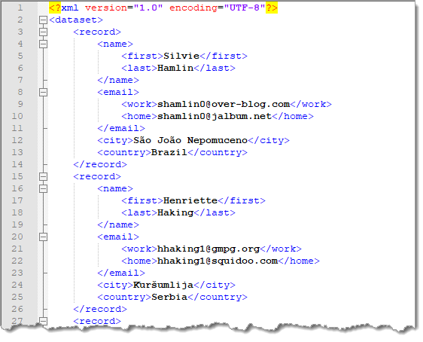
Task: Collapse the second record fold on line 15
Action: click(x=43, y=176)
